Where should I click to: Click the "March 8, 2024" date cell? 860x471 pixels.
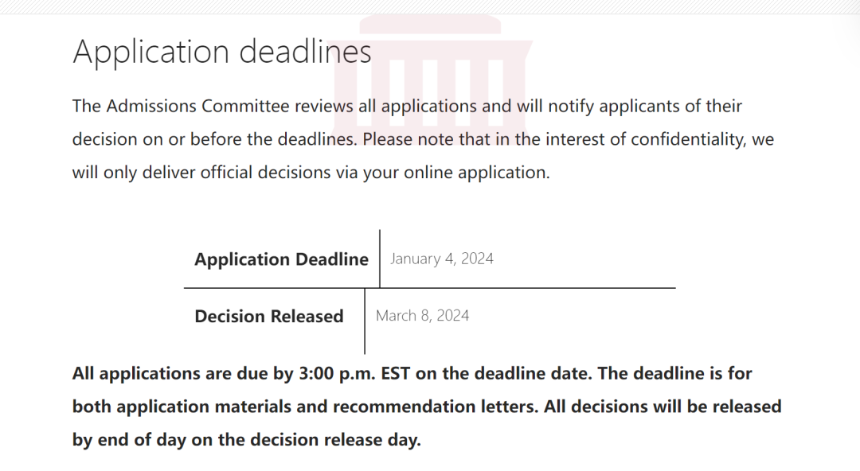422,316
